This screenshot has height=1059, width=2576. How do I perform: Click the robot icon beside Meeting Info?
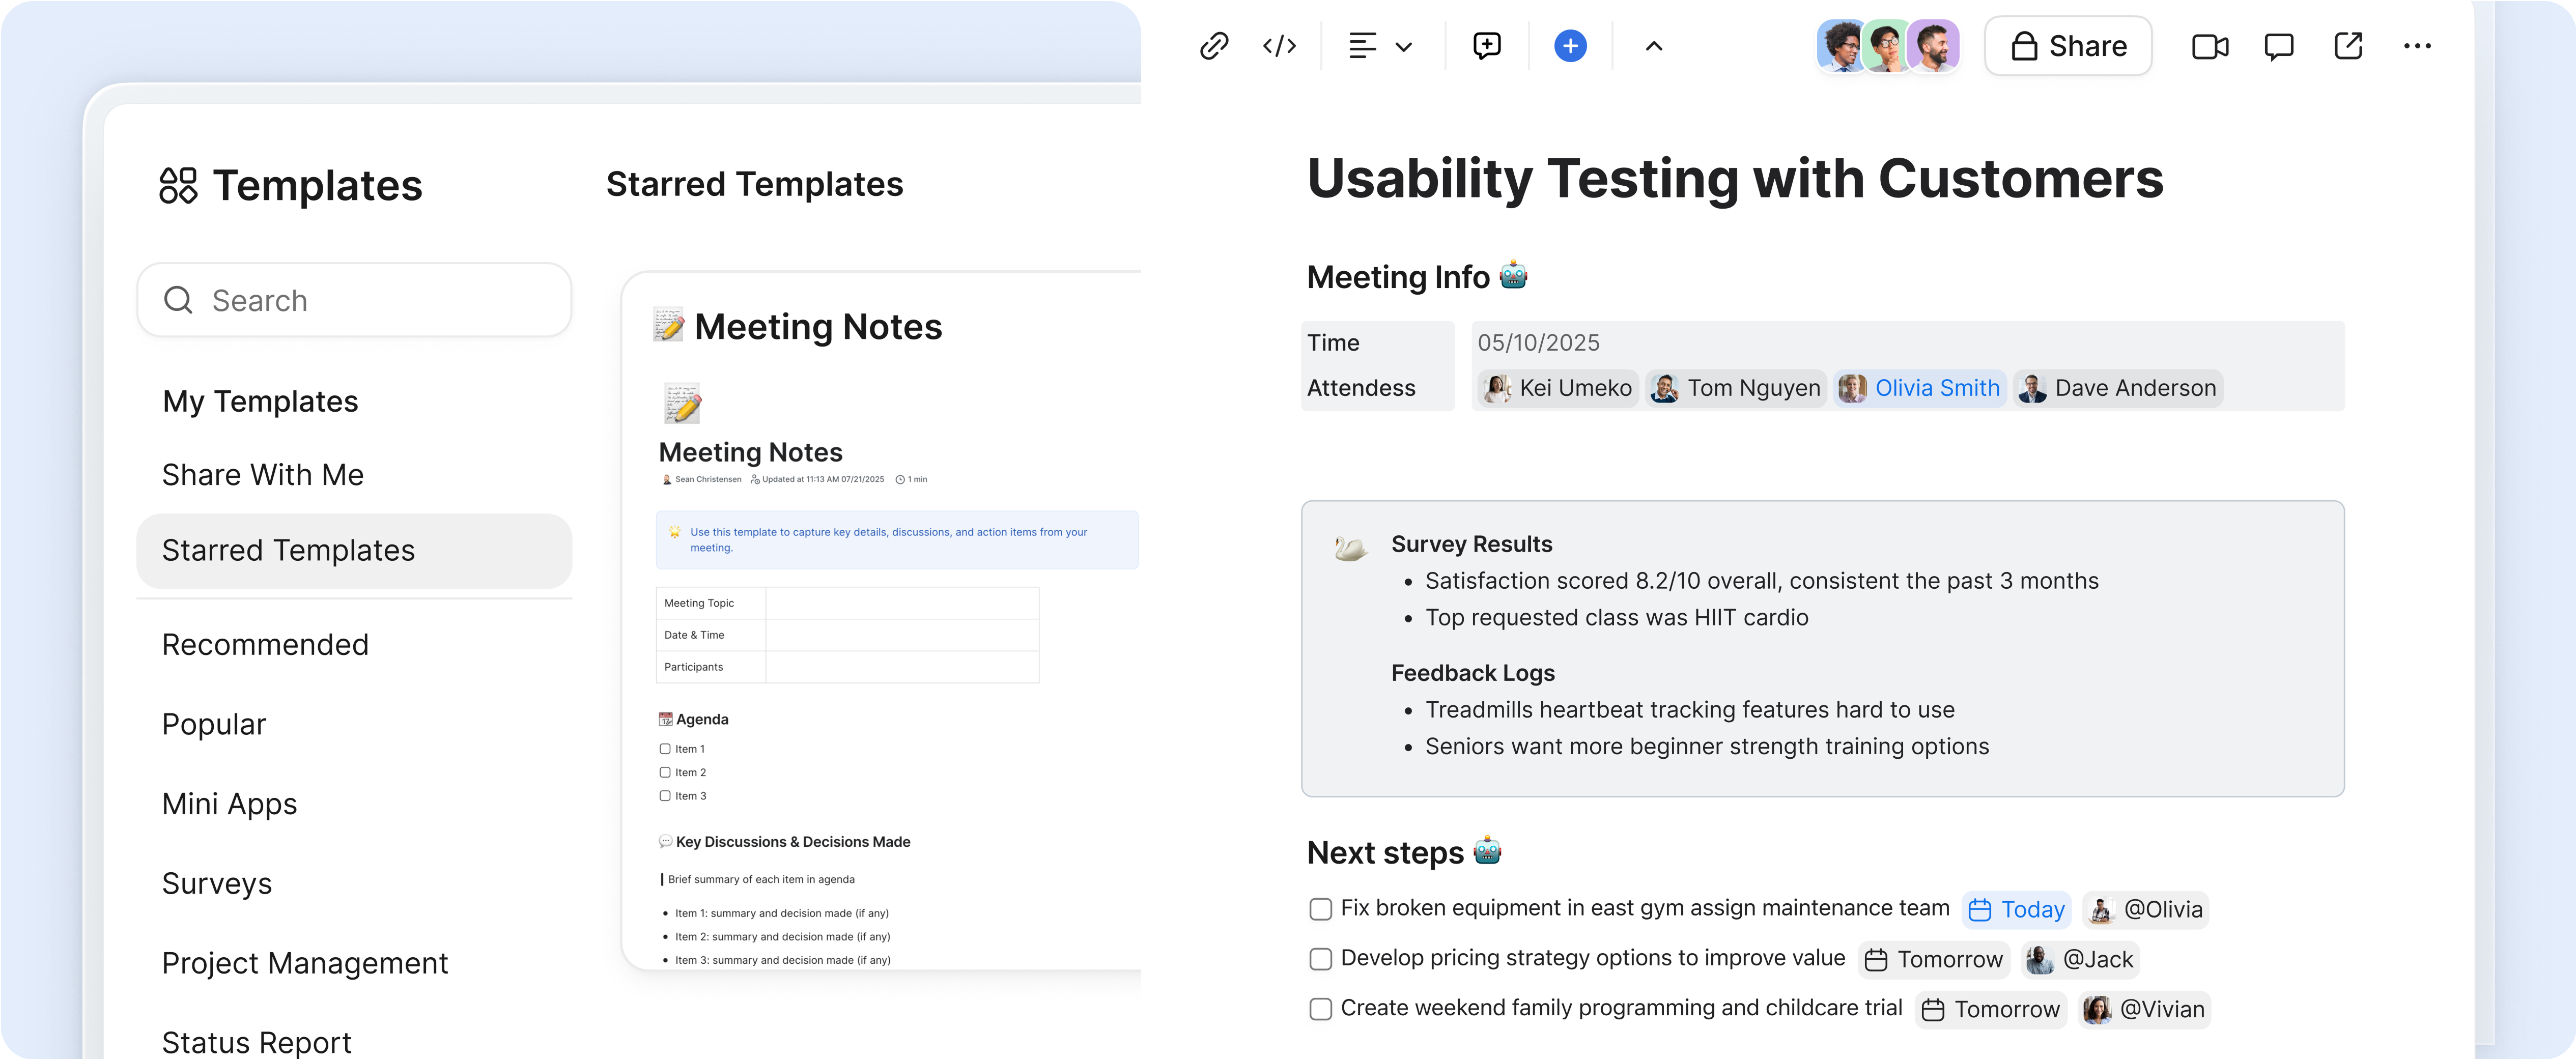(1513, 275)
